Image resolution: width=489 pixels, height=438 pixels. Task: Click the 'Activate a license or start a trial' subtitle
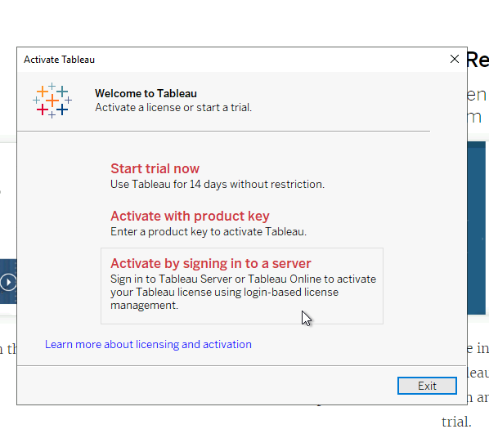click(173, 107)
